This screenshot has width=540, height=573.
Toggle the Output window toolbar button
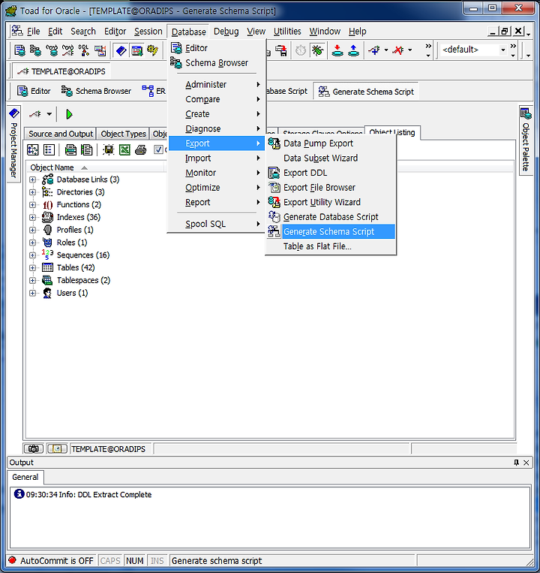137,50
